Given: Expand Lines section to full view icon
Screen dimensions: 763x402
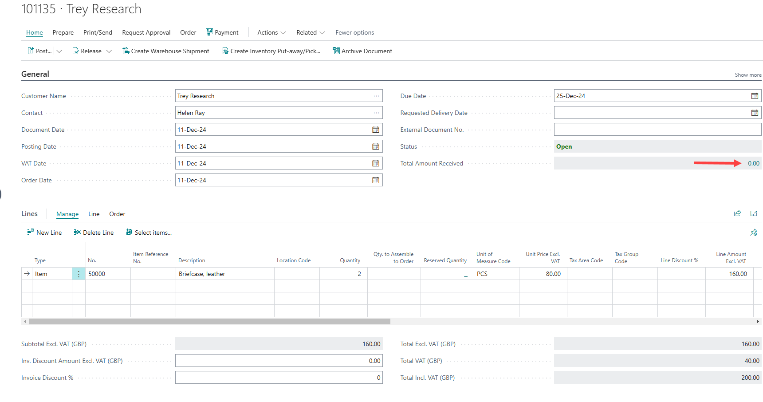Looking at the screenshot, I should pyautogui.click(x=753, y=213).
